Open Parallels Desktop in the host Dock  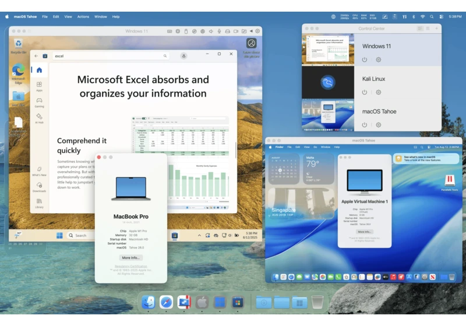coord(184,303)
